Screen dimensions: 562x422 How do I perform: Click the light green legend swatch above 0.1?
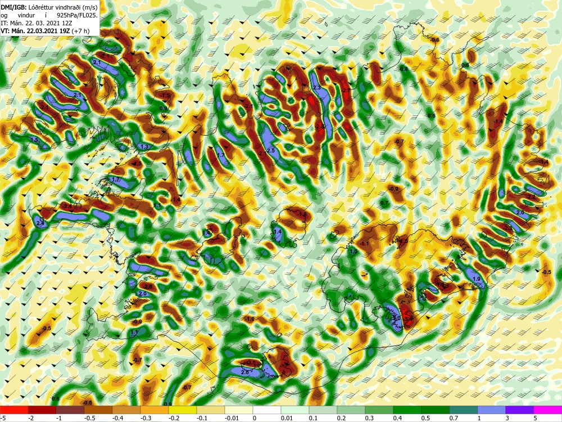323,410
